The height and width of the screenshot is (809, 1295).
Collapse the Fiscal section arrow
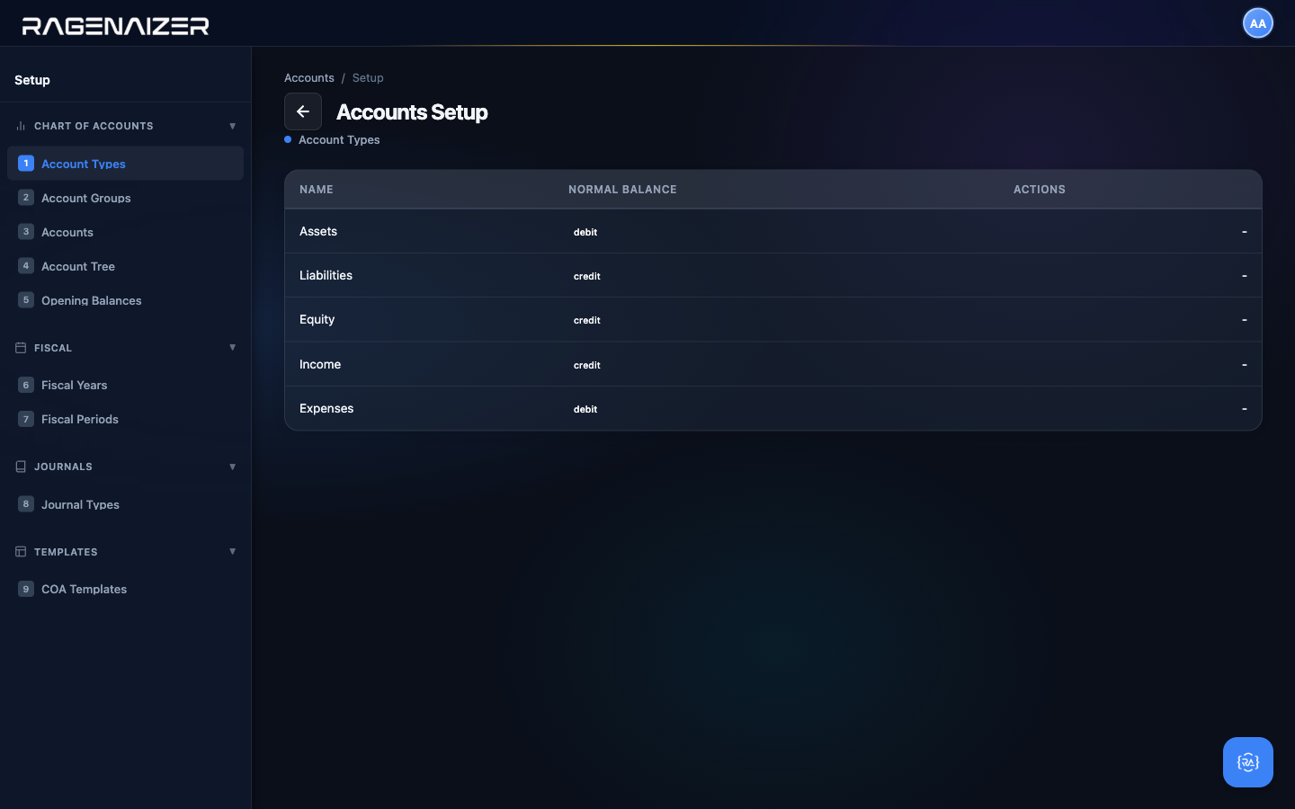(x=233, y=348)
